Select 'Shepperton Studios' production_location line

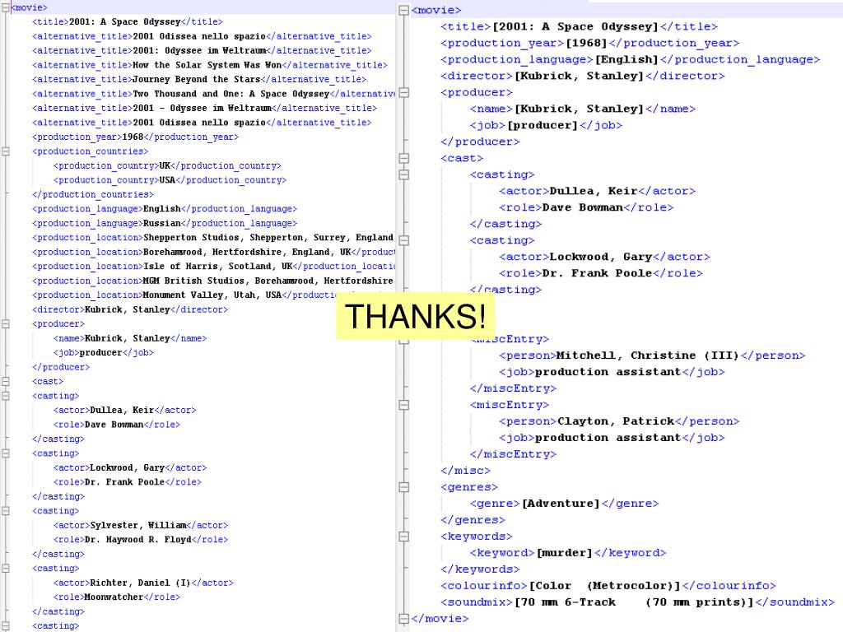(213, 238)
